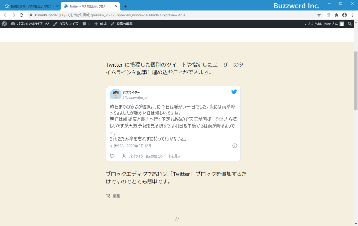
Task: Click the WordPress logo in admin bar
Action: pyautogui.click(x=4, y=24)
